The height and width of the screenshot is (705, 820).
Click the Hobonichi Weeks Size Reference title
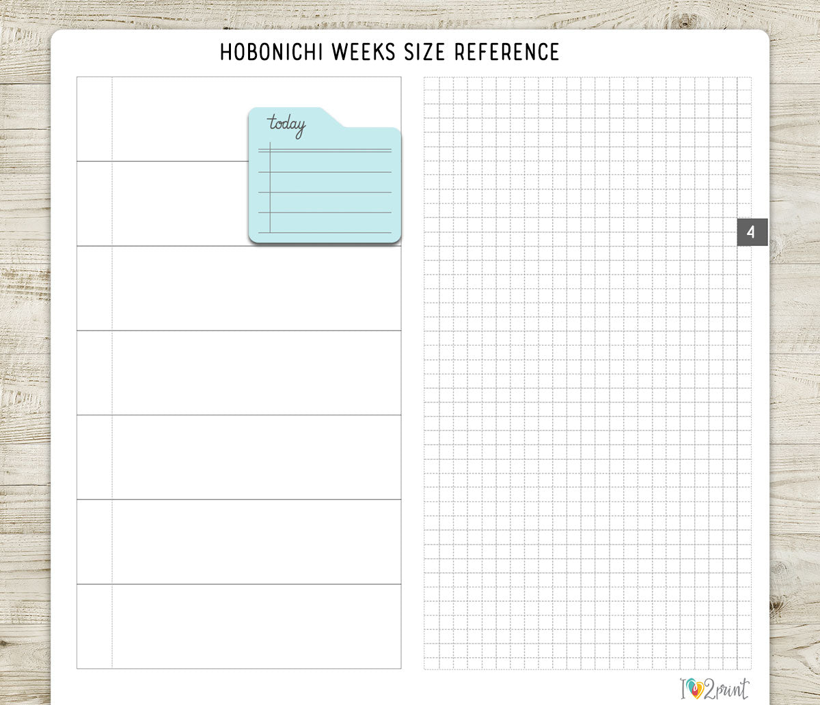(x=389, y=52)
